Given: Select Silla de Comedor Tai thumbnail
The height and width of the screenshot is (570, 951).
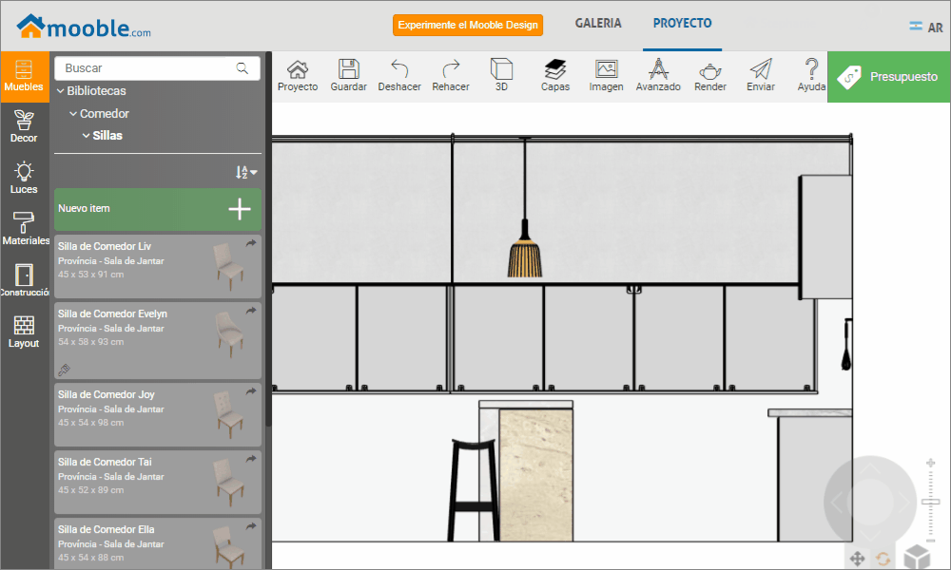Looking at the screenshot, I should pos(228,483).
